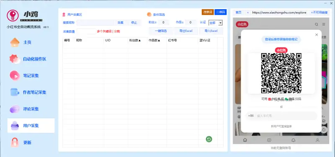335x157 pixels.
Task: Click the 停止 button
Action: pos(134,23)
